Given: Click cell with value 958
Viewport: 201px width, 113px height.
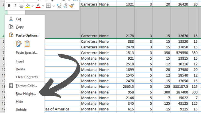Looking at the screenshot, I should click(x=126, y=92).
